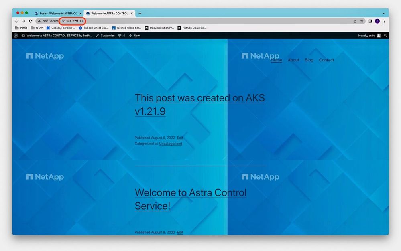The image size is (401, 251).
Task: Open the Chrome three-dot menu
Action: 384,21
